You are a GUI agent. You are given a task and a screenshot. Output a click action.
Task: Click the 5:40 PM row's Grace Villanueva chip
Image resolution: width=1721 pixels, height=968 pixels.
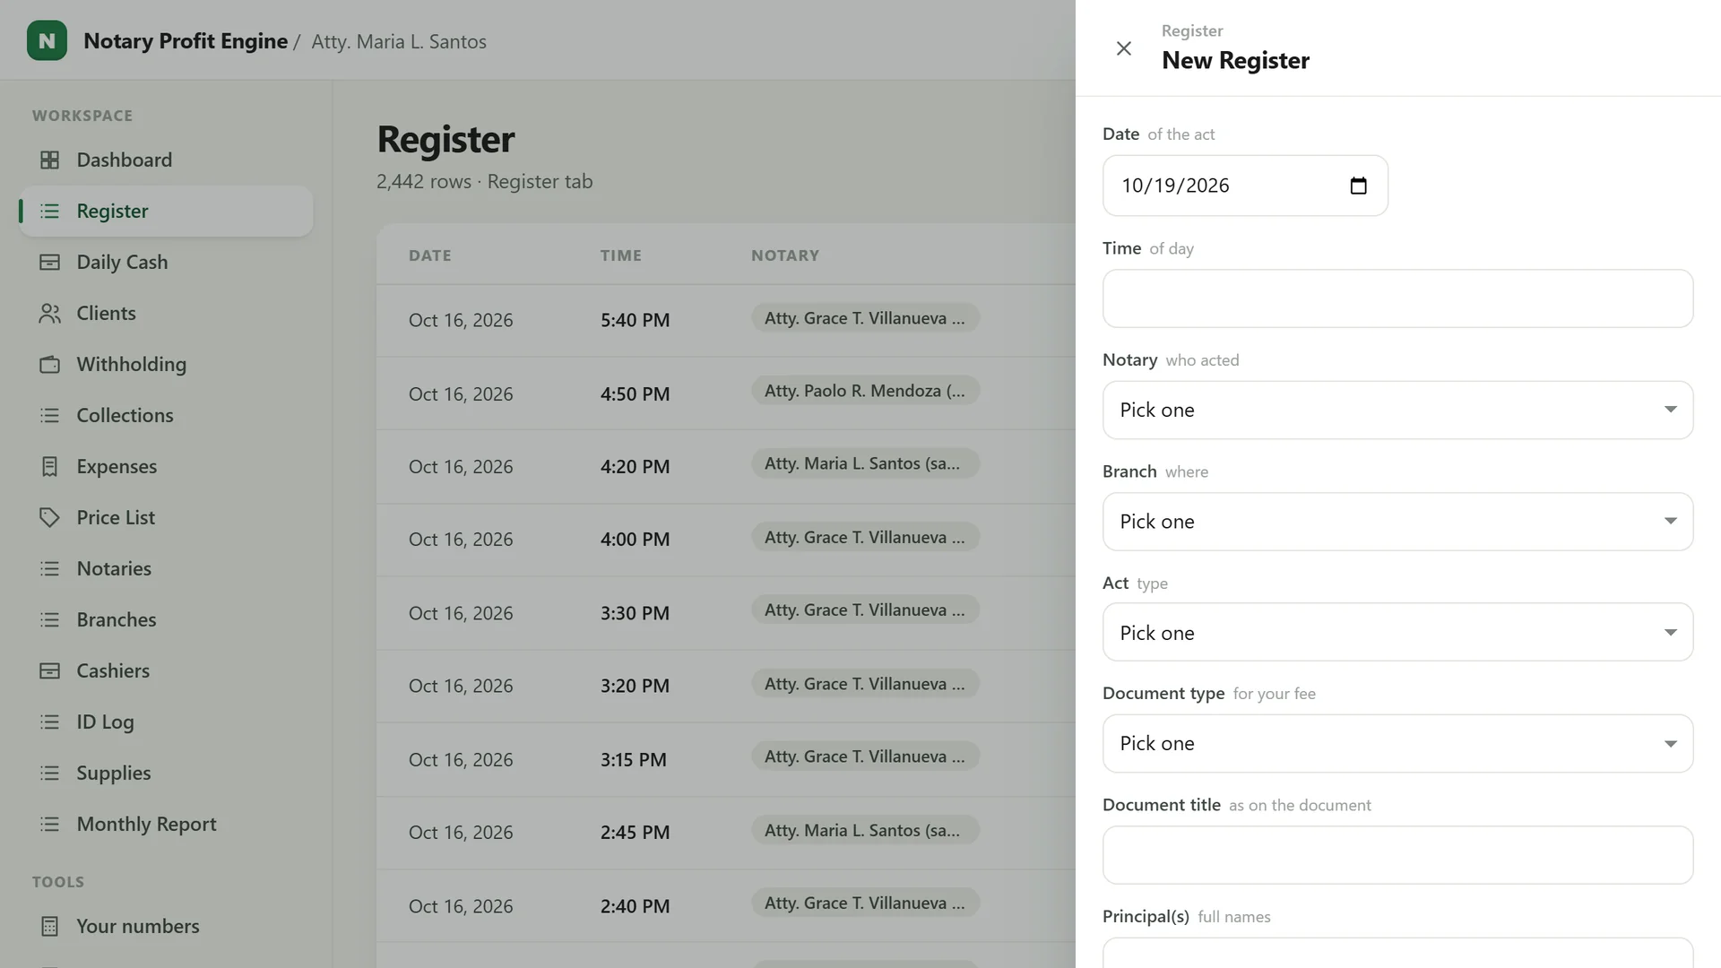click(865, 318)
